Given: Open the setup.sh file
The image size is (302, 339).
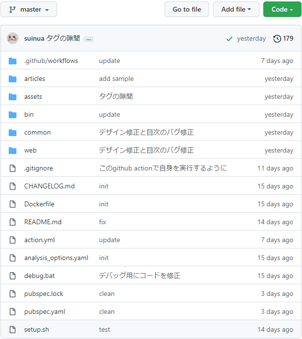Looking at the screenshot, I should pyautogui.click(x=36, y=330).
